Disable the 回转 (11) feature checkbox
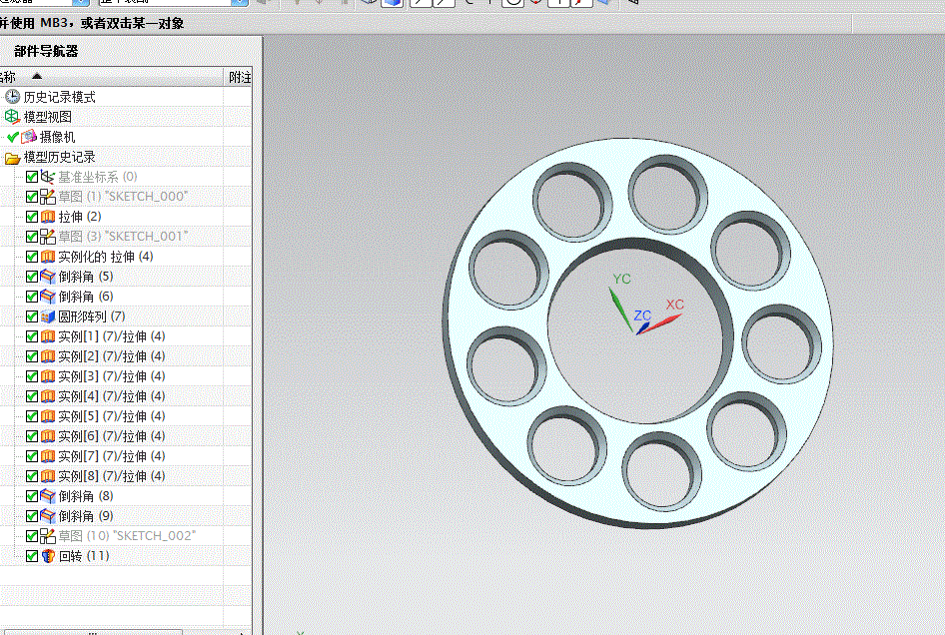Image resolution: width=945 pixels, height=635 pixels. pyautogui.click(x=32, y=555)
